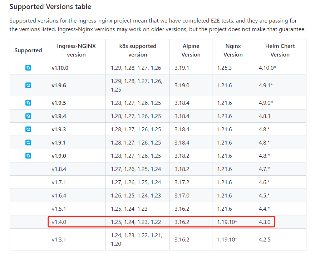Click Nginx version '1.21.6' in v1.9.6 row
The width and height of the screenshot is (315, 254).
tap(225, 86)
